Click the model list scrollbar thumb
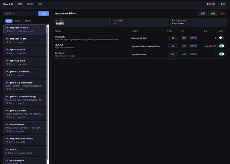 click(x=48, y=94)
